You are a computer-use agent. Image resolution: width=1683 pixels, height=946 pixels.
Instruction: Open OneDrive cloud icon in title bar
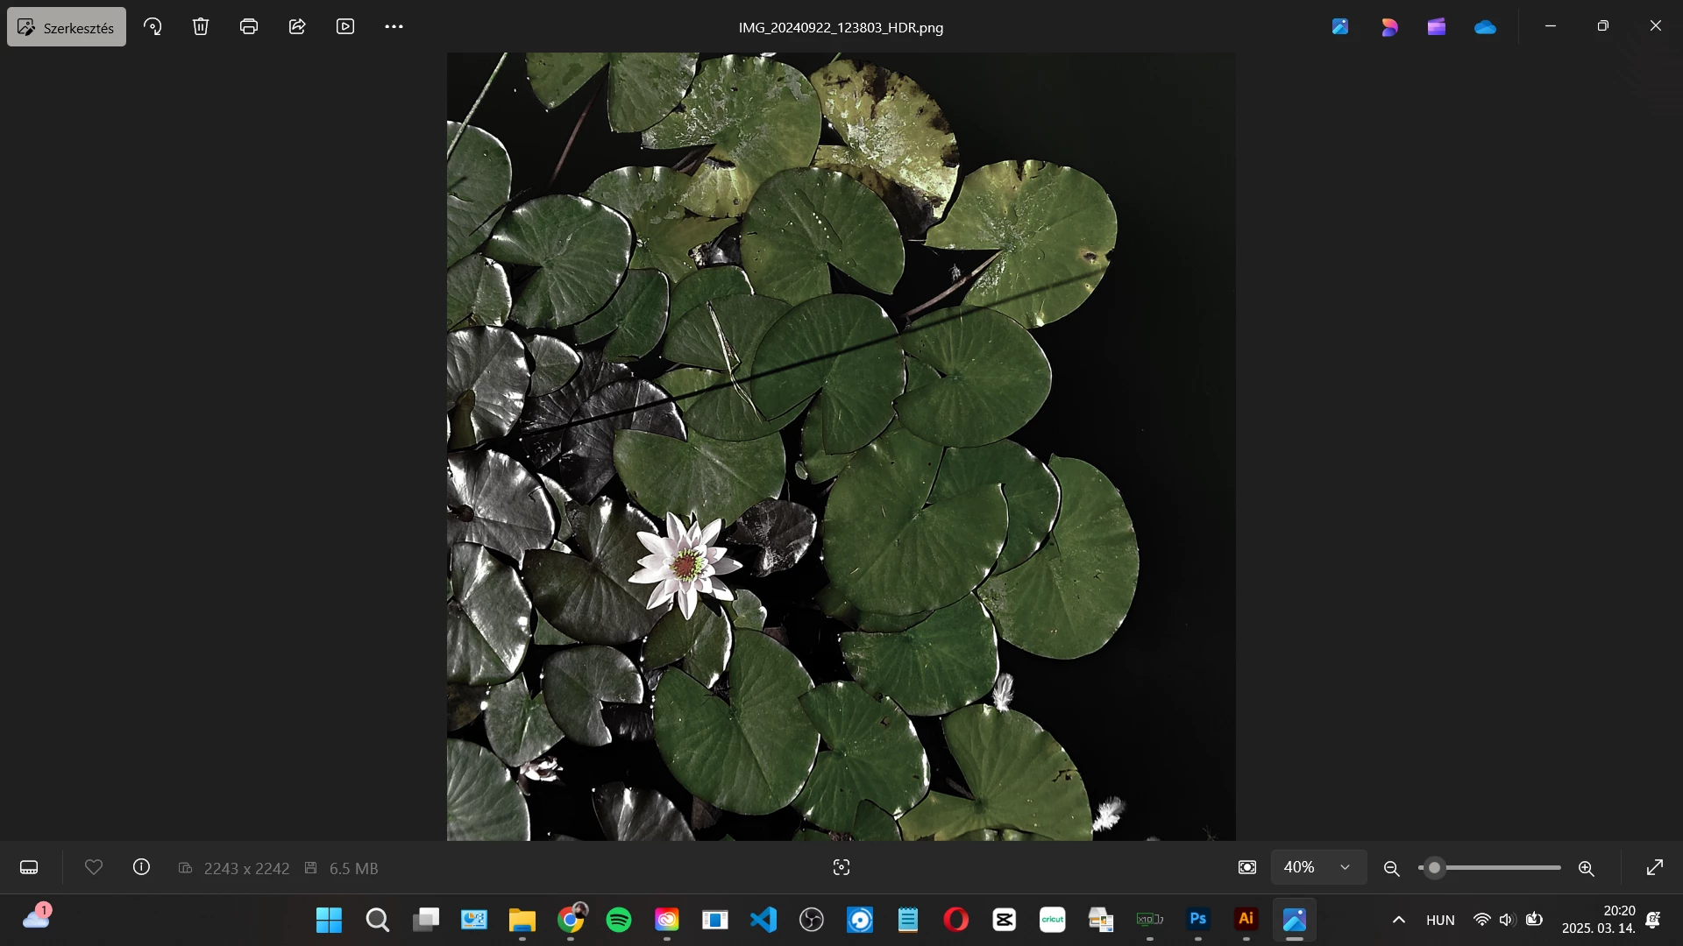(x=1485, y=27)
